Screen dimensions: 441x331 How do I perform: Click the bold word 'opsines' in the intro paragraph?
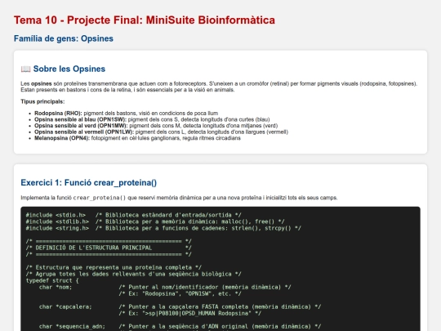[42, 83]
